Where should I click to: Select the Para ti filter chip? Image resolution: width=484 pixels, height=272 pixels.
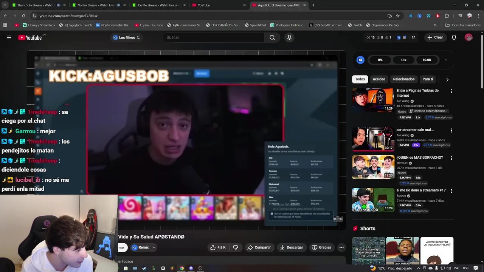(428, 79)
